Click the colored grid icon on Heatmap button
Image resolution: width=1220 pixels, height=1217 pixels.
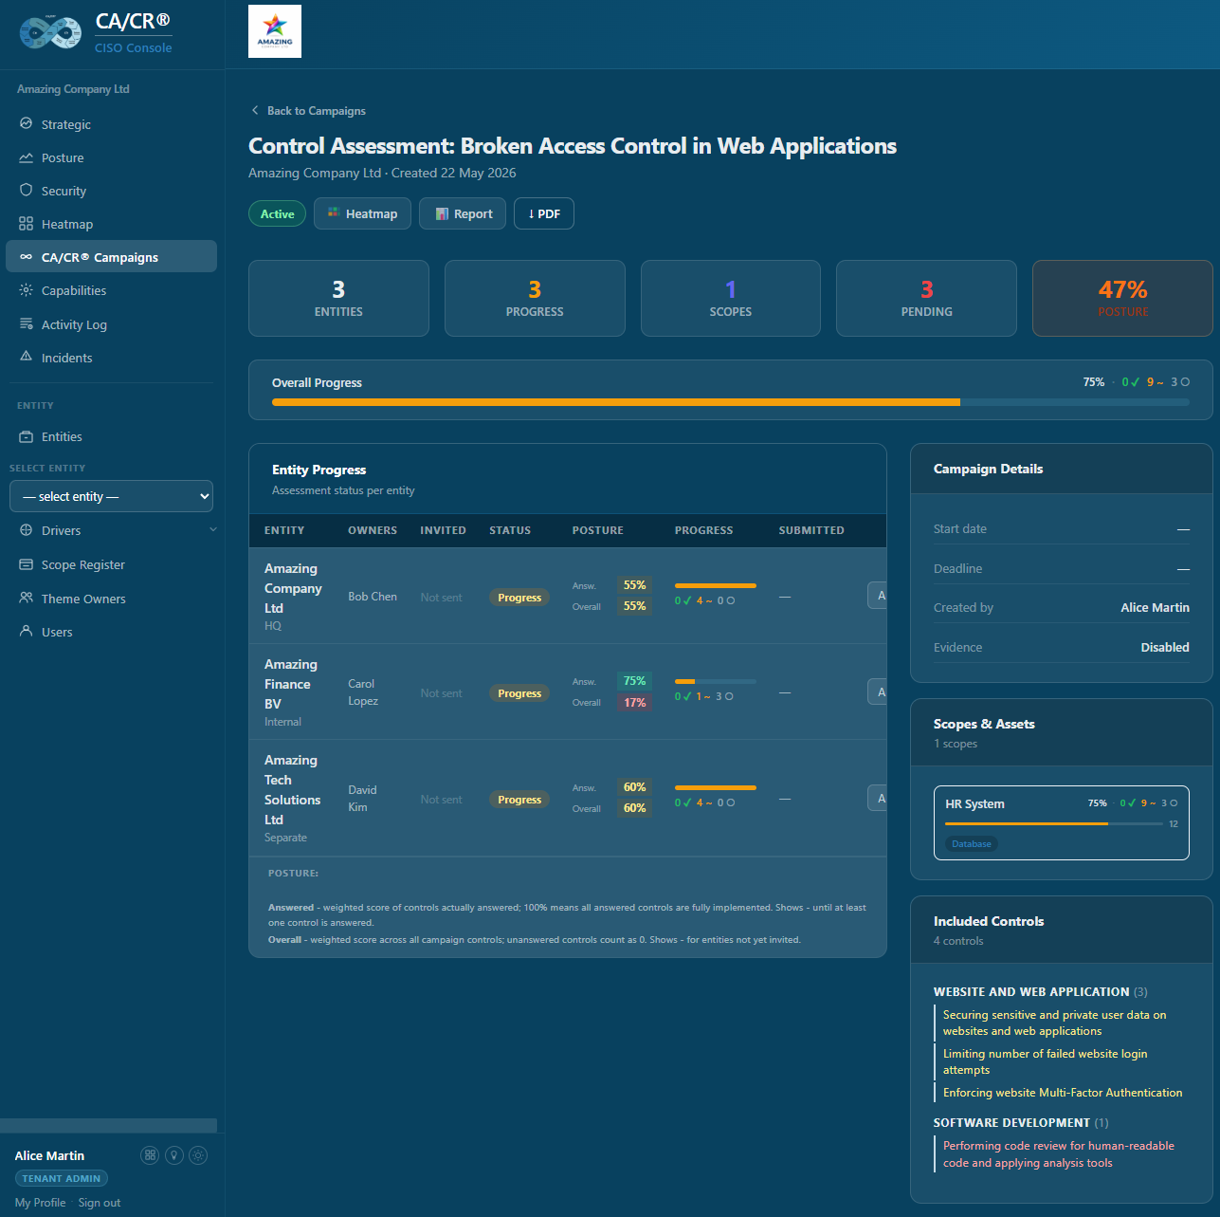point(334,213)
